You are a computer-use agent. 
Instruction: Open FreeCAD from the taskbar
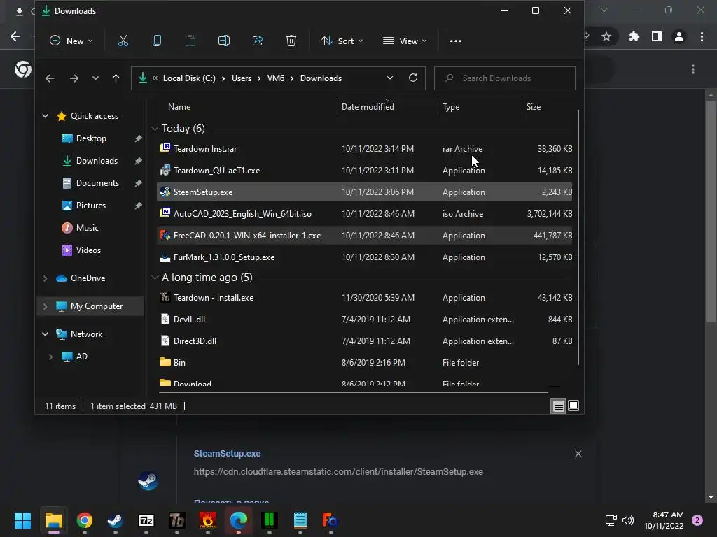(x=330, y=520)
